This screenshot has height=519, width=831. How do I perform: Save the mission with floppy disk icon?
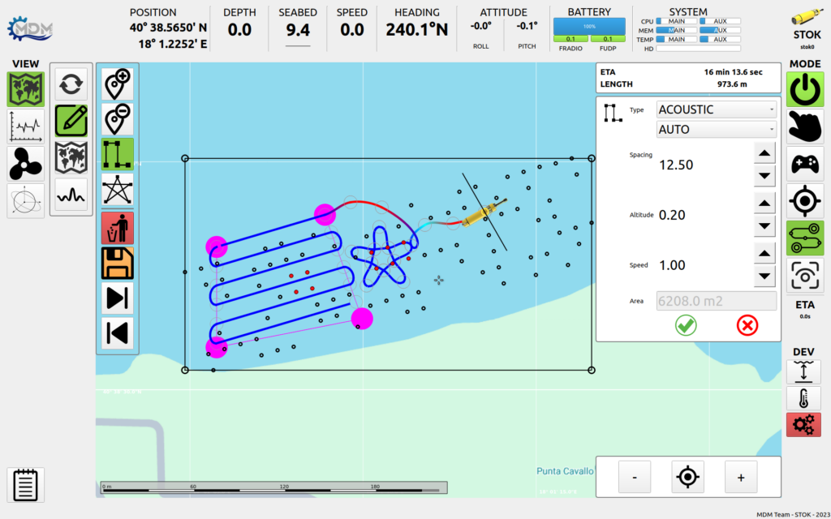118,264
